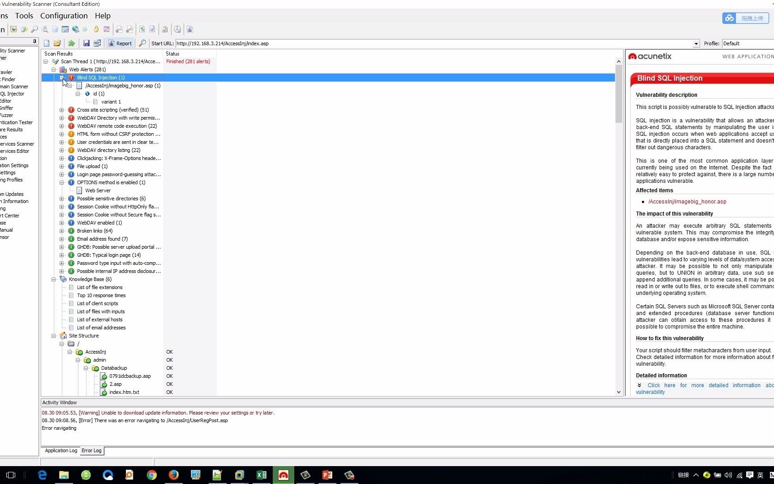Expand the Cross site scripting (verified) node

pyautogui.click(x=62, y=110)
